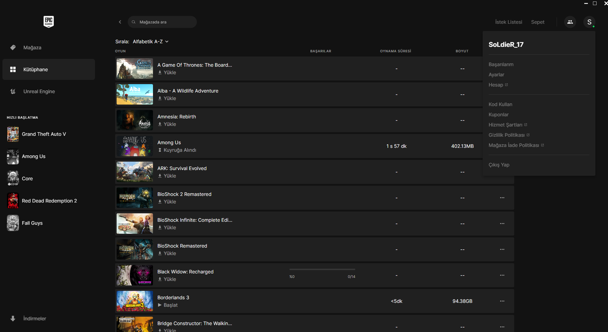Click Yükle under Amnesia: Rebirth
Image resolution: width=608 pixels, height=332 pixels.
point(167,124)
